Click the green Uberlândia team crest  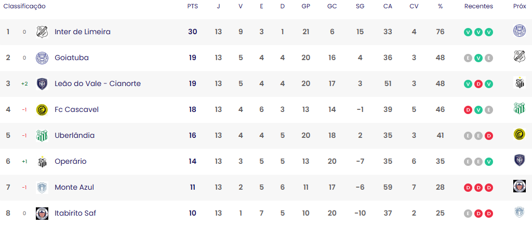pyautogui.click(x=42, y=135)
